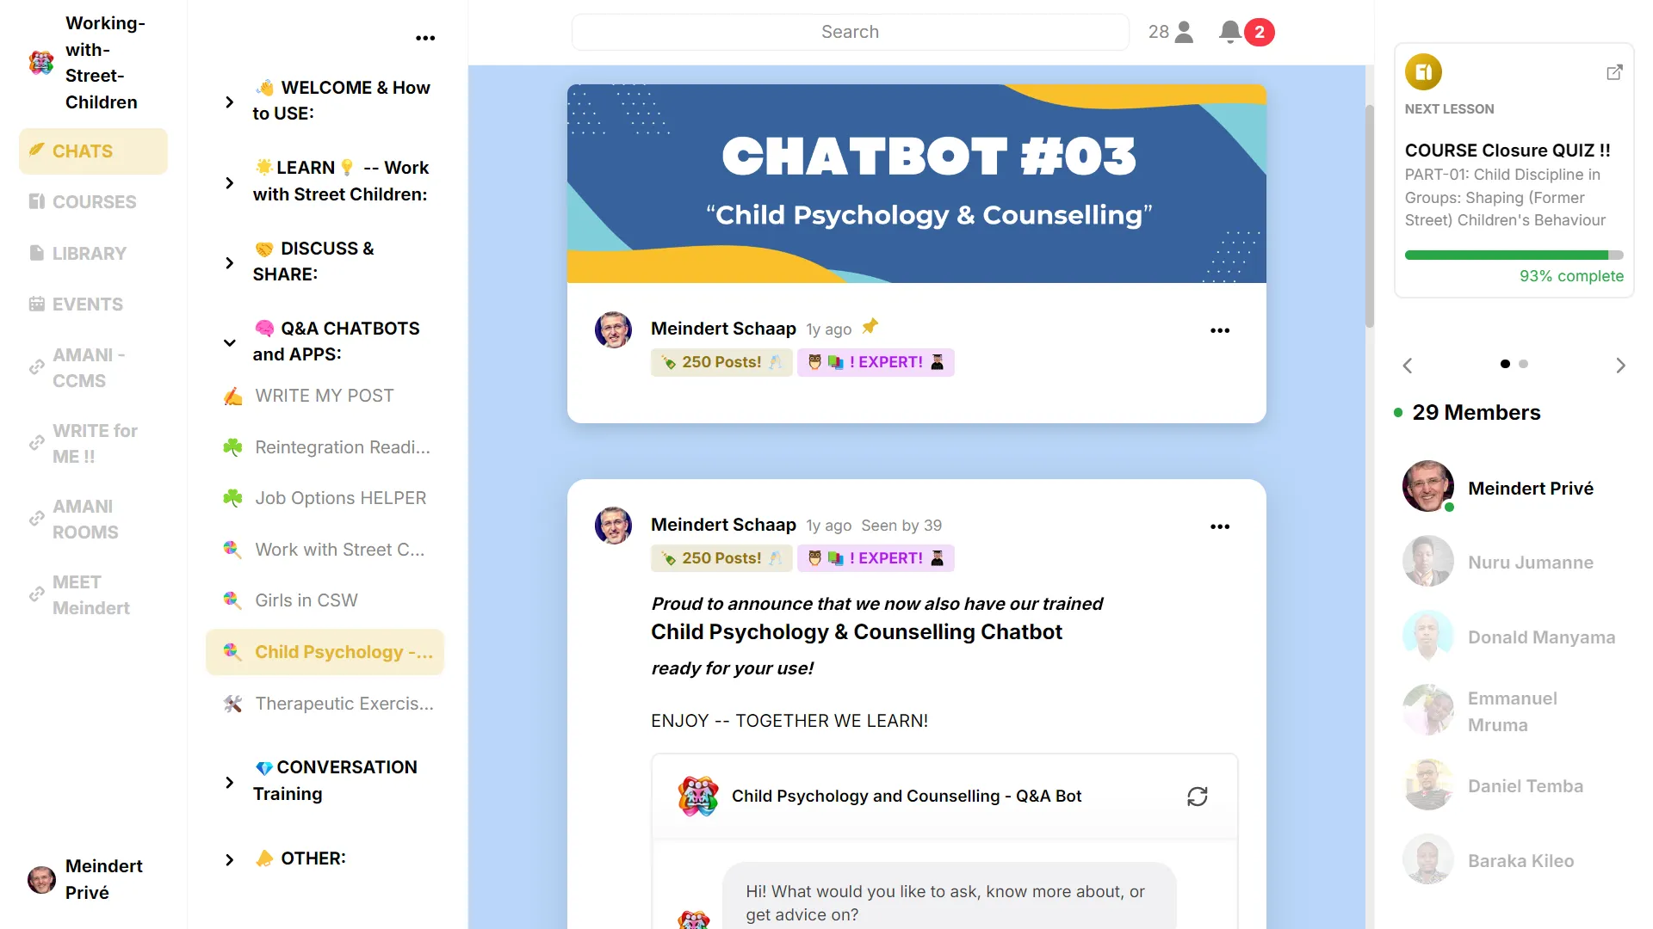
Task: Go to previous lesson card arrow
Action: (1408, 366)
